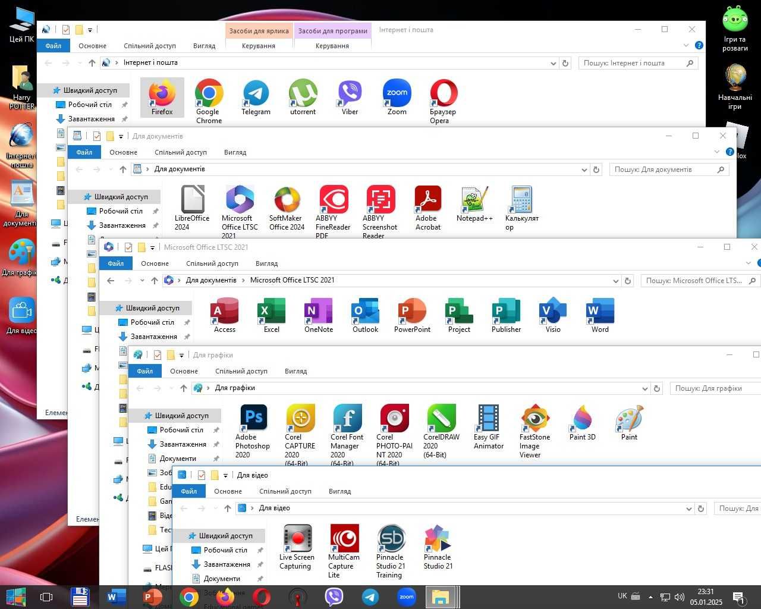The width and height of the screenshot is (761, 609).
Task: Open ABBYY FineReader PDF shortcut
Action: tap(333, 211)
